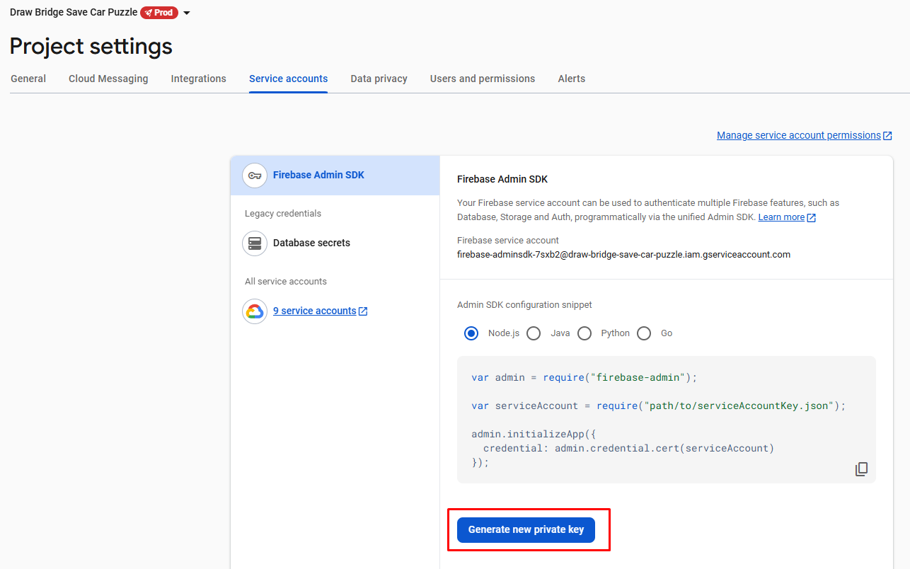Select the Service accounts tab
This screenshot has height=569, width=910.
point(289,79)
